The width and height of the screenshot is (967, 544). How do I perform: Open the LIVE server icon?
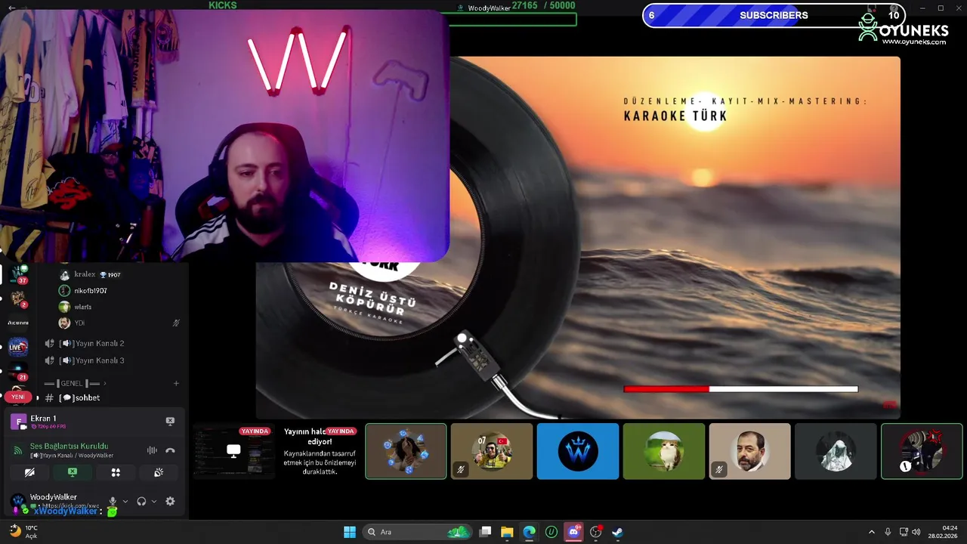pos(18,348)
